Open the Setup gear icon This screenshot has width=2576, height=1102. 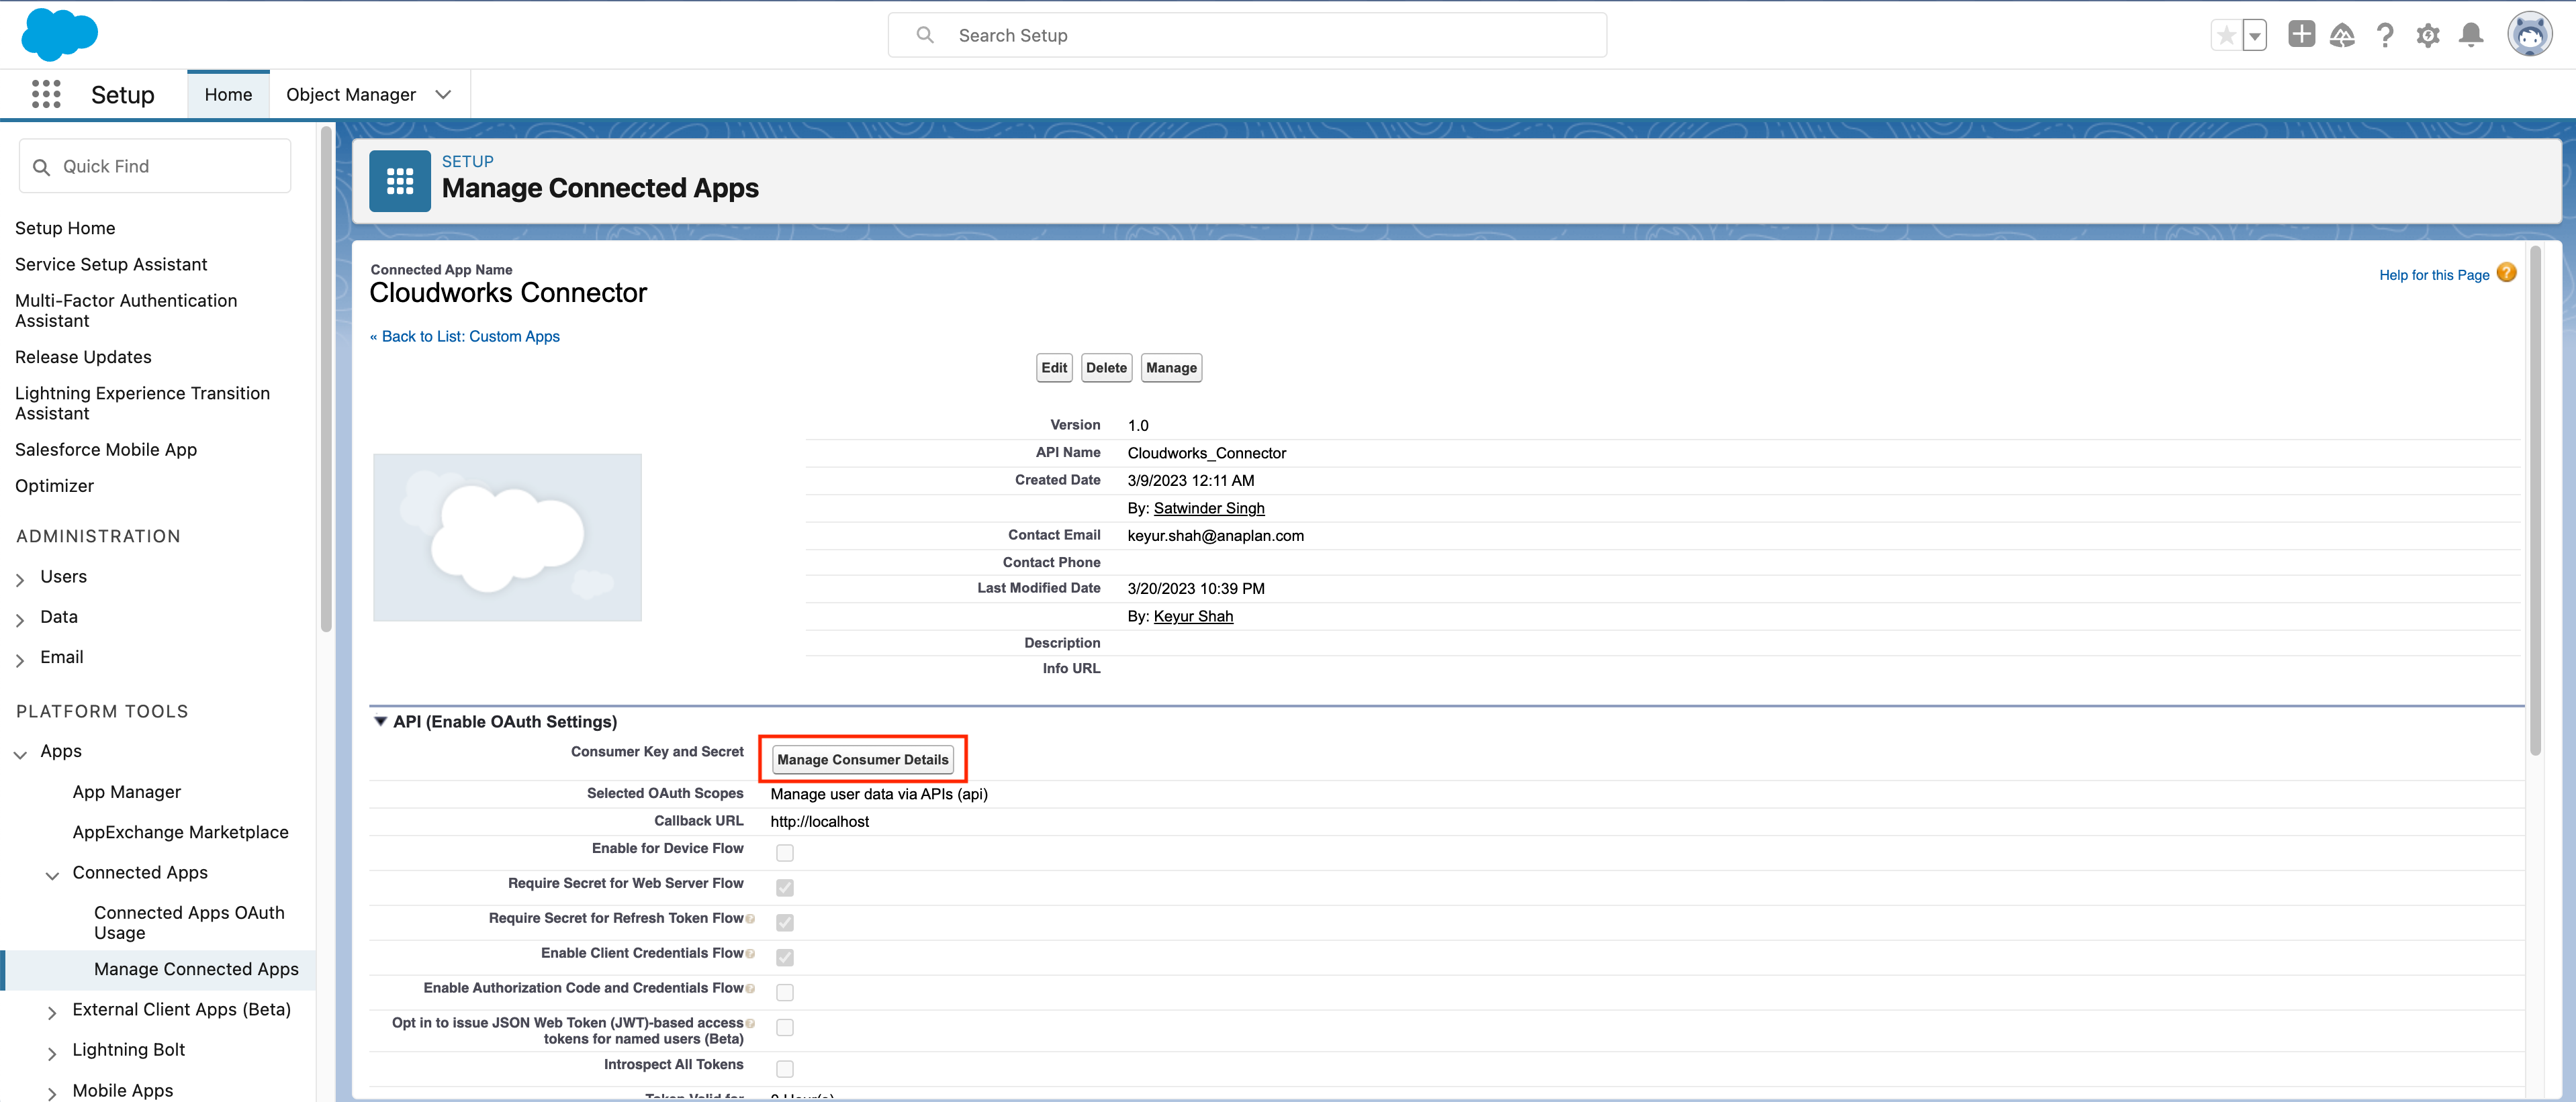tap(2428, 34)
